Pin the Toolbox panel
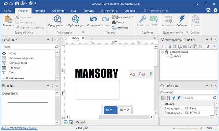The height and width of the screenshot is (131, 219). [x=53, y=39]
